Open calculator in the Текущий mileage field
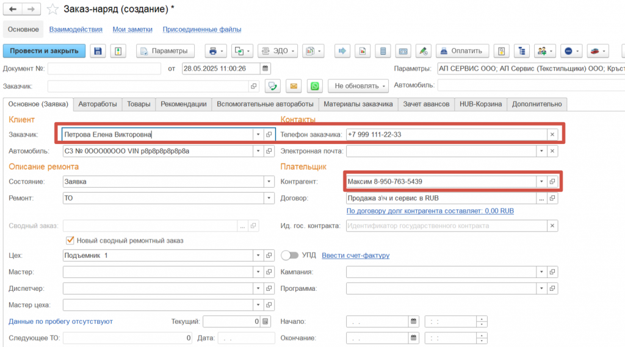The width and height of the screenshot is (625, 347). [x=265, y=321]
